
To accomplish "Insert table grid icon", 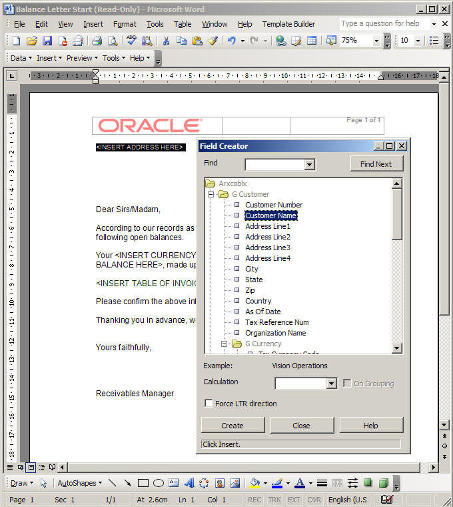I will click(312, 41).
